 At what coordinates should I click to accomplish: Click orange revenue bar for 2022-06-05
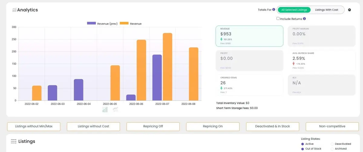pos(115,83)
